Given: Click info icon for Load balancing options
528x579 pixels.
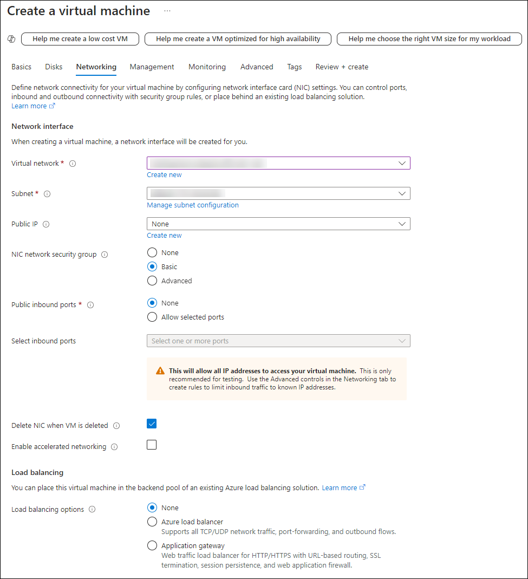Looking at the screenshot, I should pyautogui.click(x=92, y=509).
